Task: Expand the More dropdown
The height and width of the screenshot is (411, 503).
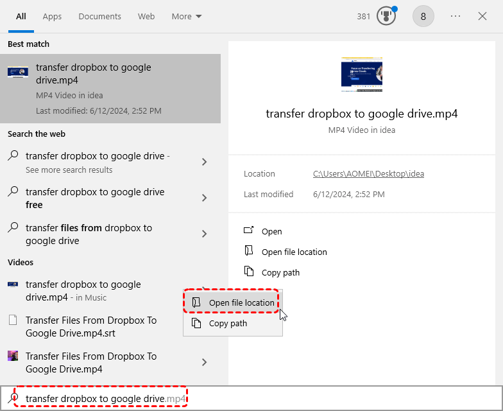Action: pos(186,17)
